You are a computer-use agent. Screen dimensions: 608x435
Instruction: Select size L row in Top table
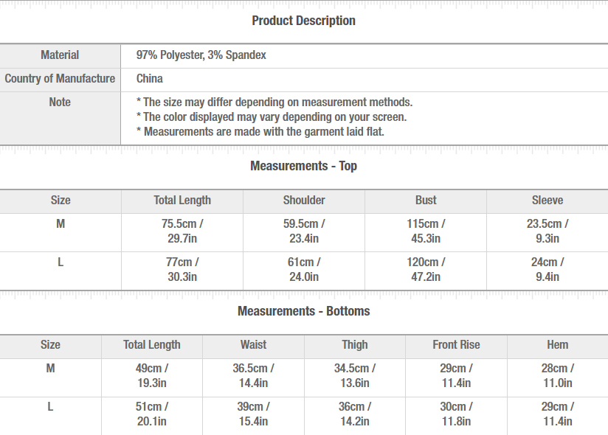pos(304,271)
